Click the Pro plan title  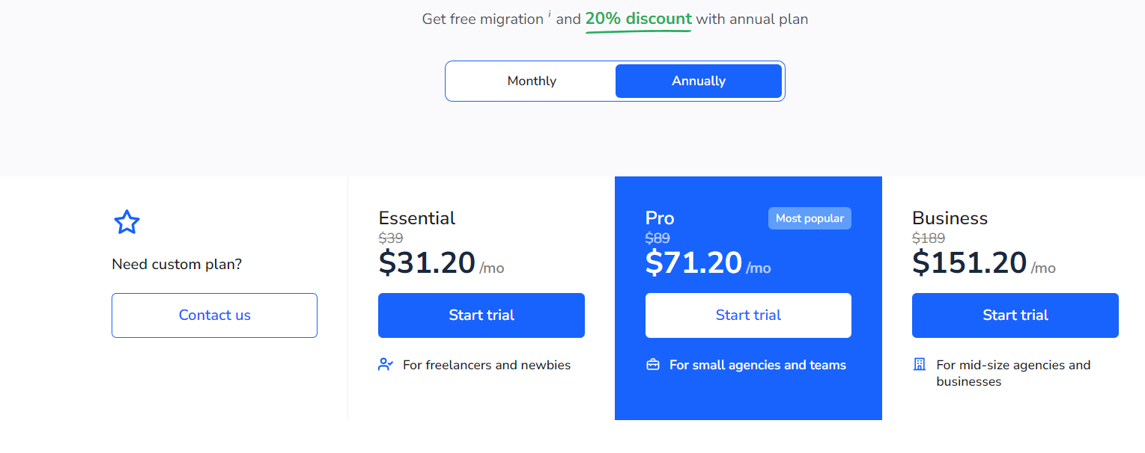click(660, 218)
